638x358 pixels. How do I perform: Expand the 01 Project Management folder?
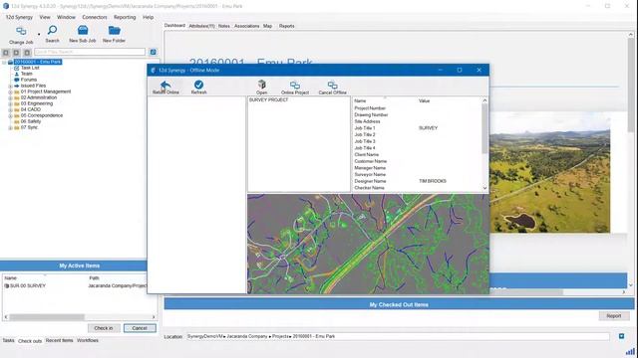[11, 92]
